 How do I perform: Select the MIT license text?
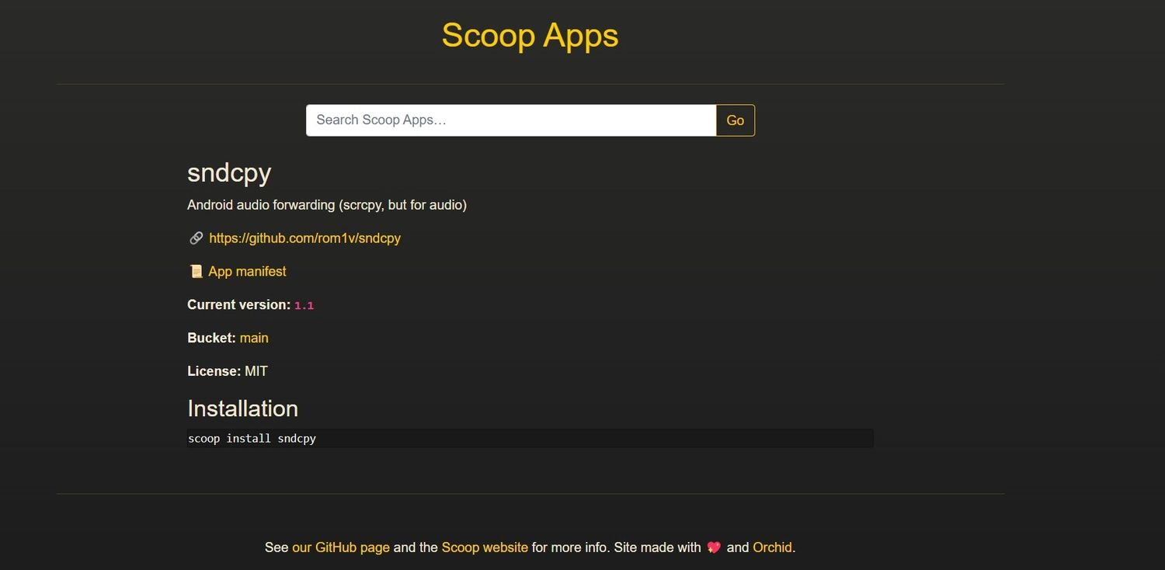pos(256,372)
